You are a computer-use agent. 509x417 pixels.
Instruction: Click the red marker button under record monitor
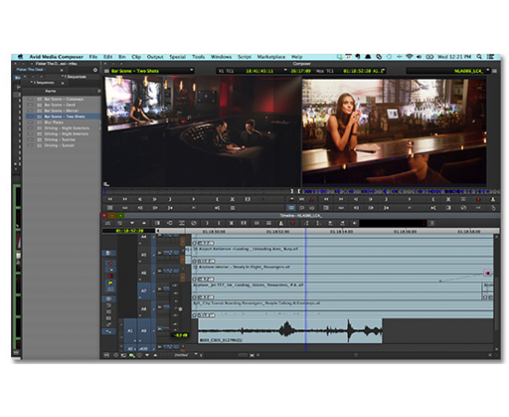point(478,199)
